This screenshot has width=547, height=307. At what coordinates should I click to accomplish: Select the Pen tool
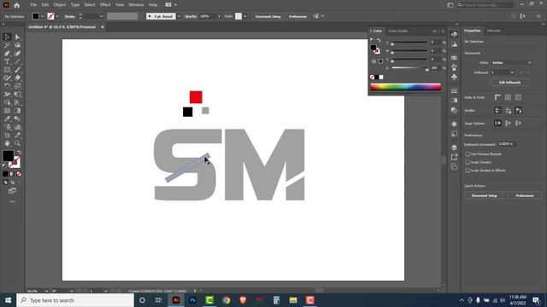(7, 54)
